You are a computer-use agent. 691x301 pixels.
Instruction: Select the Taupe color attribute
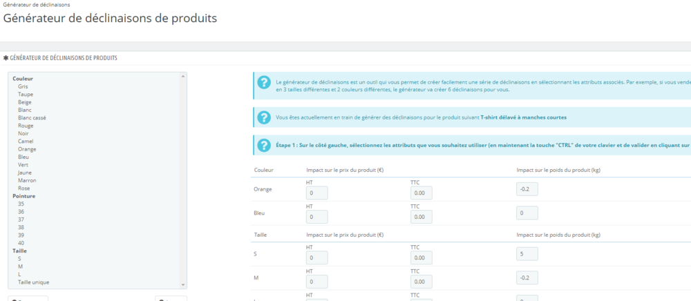point(26,94)
